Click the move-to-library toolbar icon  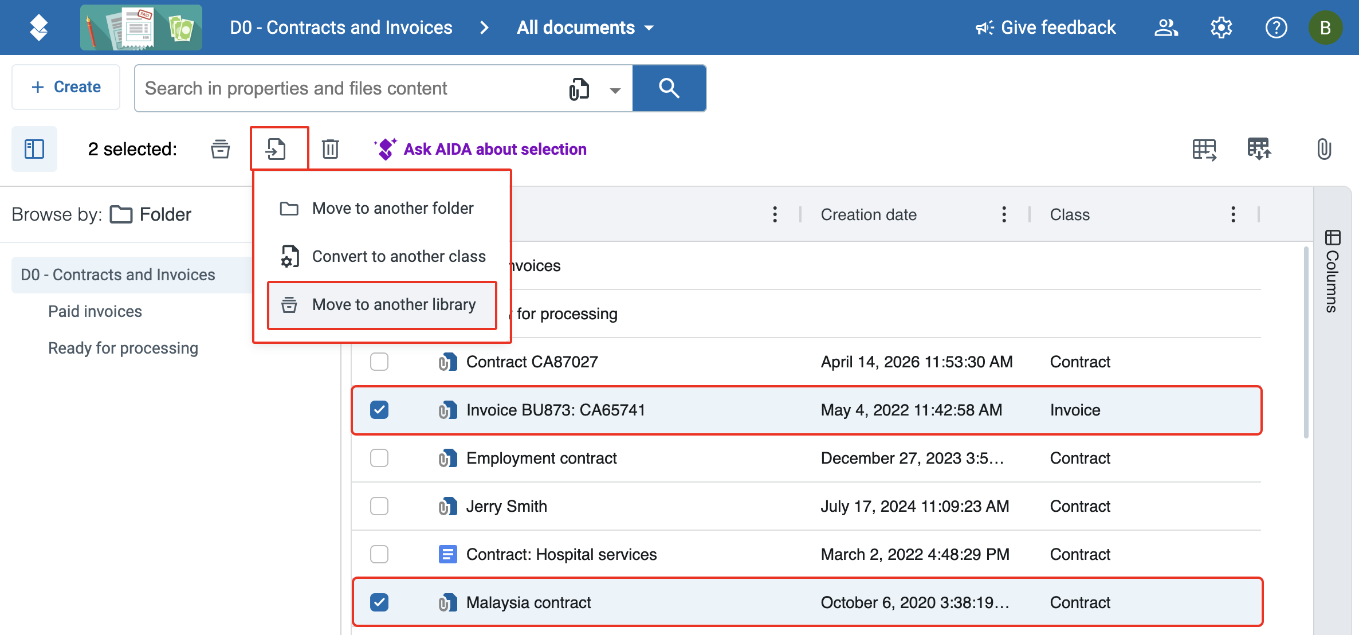[x=220, y=149]
